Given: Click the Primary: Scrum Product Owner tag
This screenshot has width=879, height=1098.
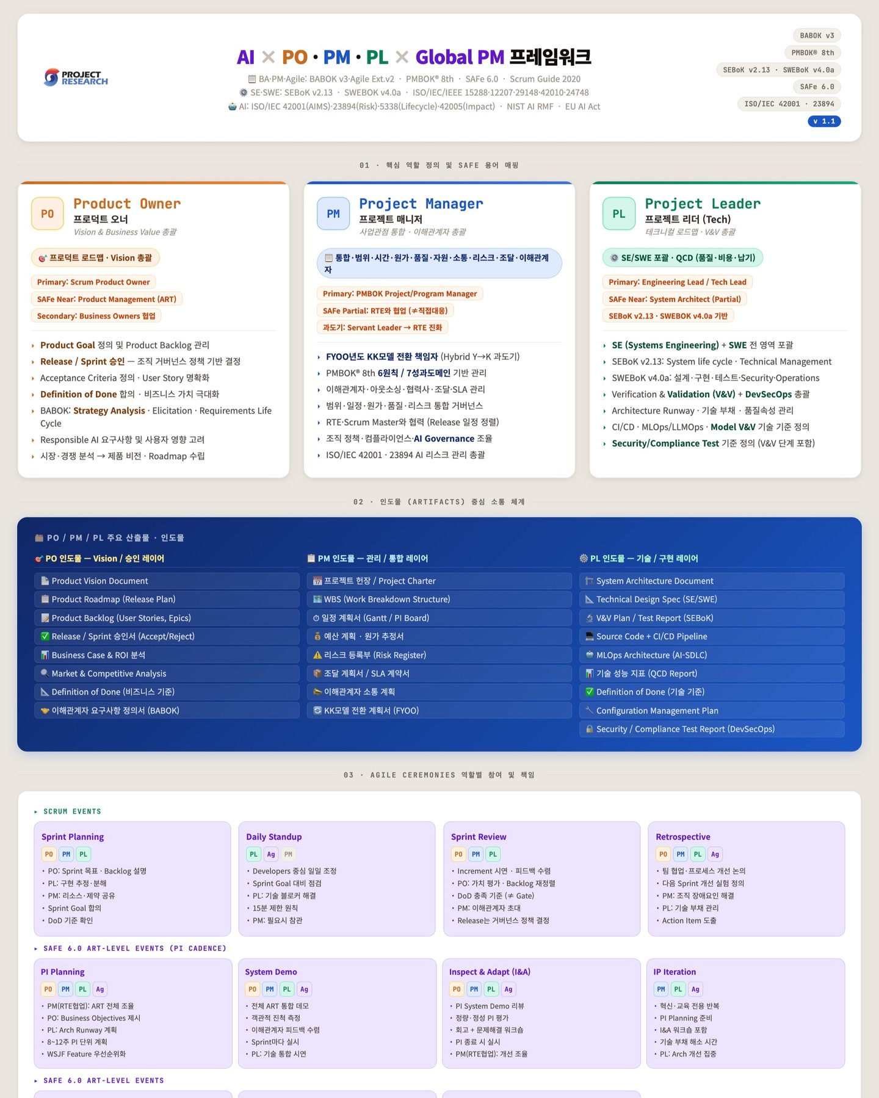Looking at the screenshot, I should coord(93,282).
